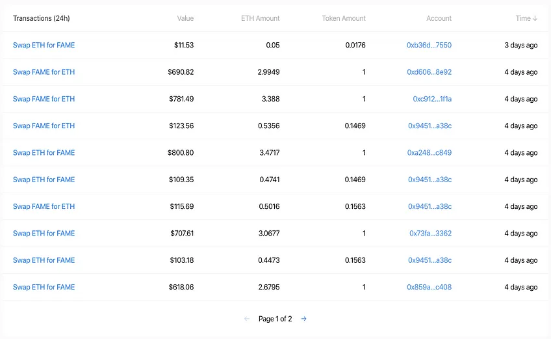Screen dimensions: 551x339
Task: Open account 0x73fa...3362
Action: tap(430, 233)
